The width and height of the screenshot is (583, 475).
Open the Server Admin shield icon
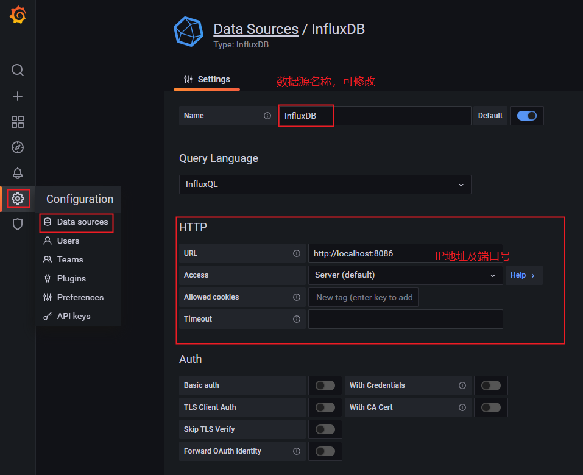(18, 224)
